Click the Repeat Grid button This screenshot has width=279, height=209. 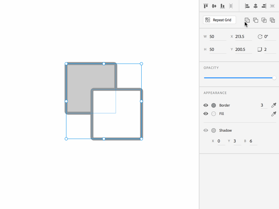point(219,20)
